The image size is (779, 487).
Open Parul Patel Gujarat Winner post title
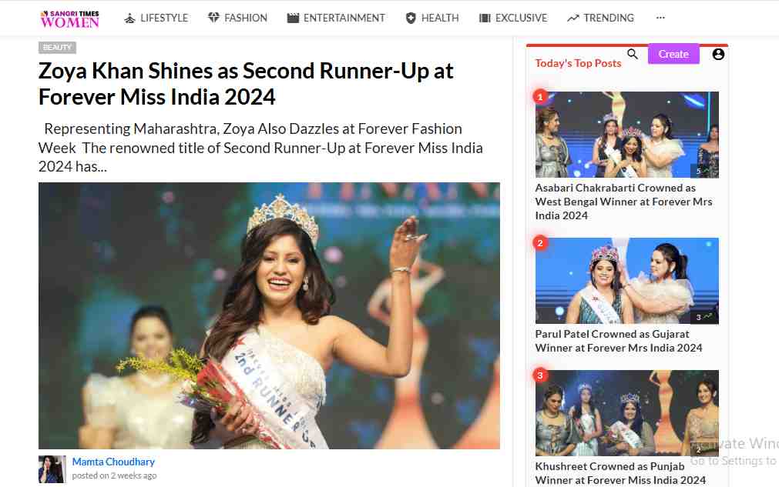(x=619, y=341)
